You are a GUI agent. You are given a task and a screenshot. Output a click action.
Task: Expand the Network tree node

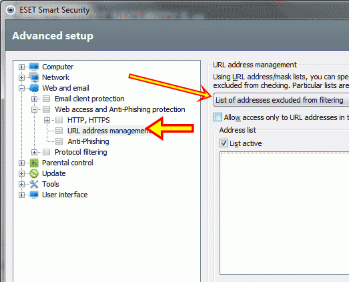coord(21,77)
